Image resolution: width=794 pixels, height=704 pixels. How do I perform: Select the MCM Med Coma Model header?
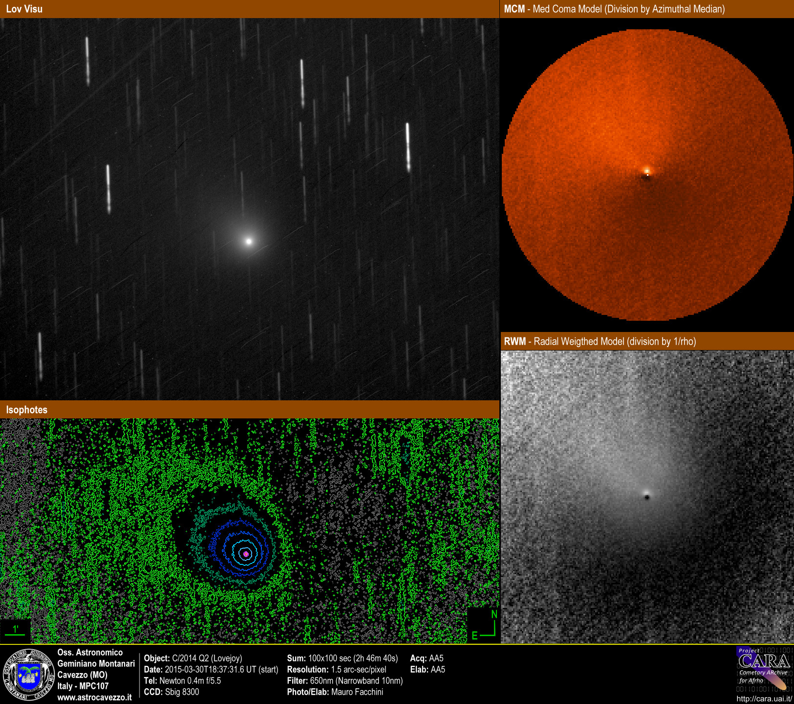(614, 9)
